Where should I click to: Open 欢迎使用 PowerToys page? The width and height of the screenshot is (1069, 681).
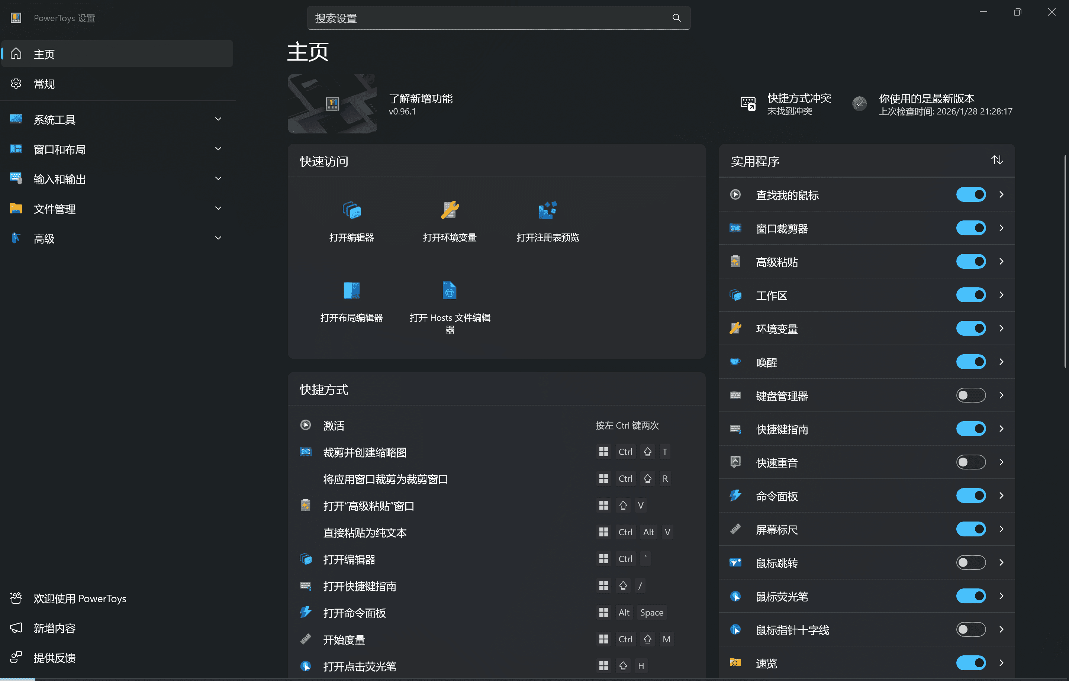tap(117, 598)
